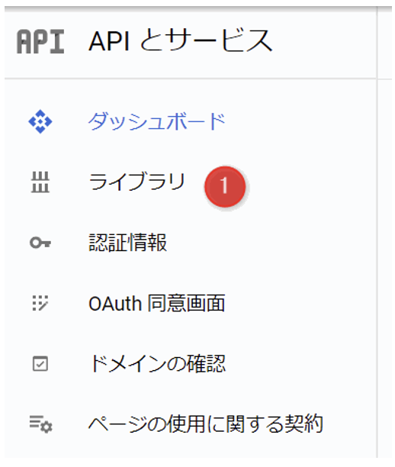Click the list-gear icon for ページの使用に関する契約

[x=40, y=424]
